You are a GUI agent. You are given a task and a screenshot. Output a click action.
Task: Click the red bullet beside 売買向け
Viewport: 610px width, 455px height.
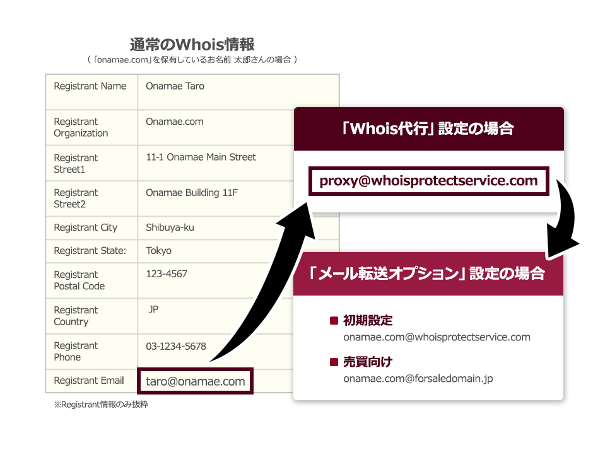click(334, 362)
